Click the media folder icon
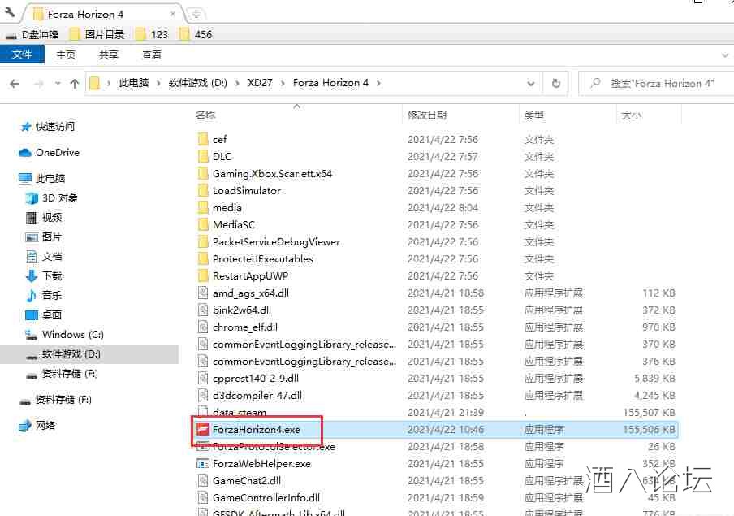The width and height of the screenshot is (734, 516). point(203,207)
